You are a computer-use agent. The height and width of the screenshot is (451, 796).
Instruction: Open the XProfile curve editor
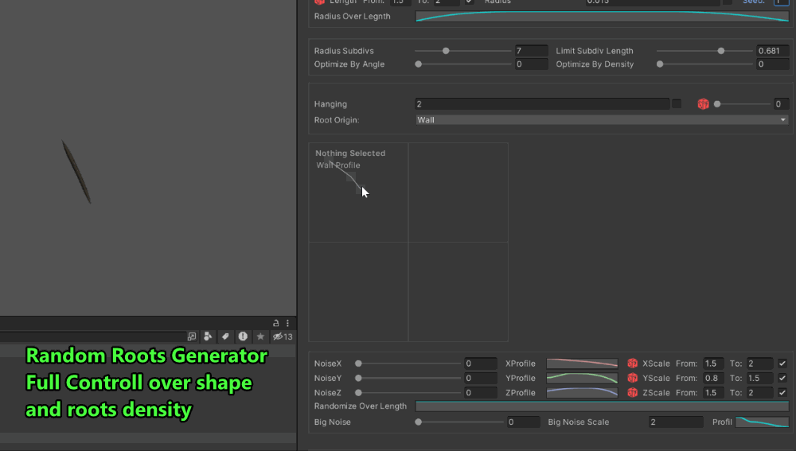click(582, 364)
